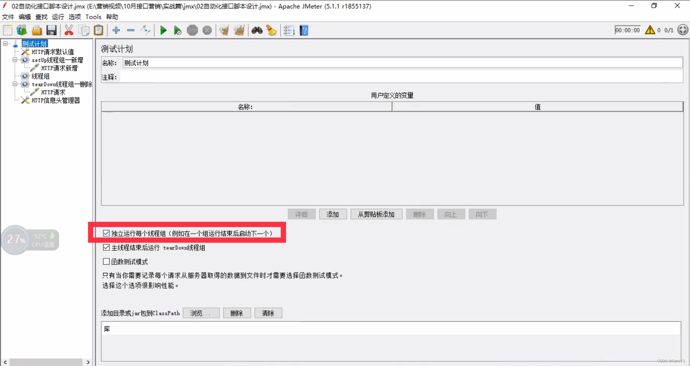Screen dimensions: 690x366
Task: Click the yellow warning triangle icon
Action: [x=650, y=30]
